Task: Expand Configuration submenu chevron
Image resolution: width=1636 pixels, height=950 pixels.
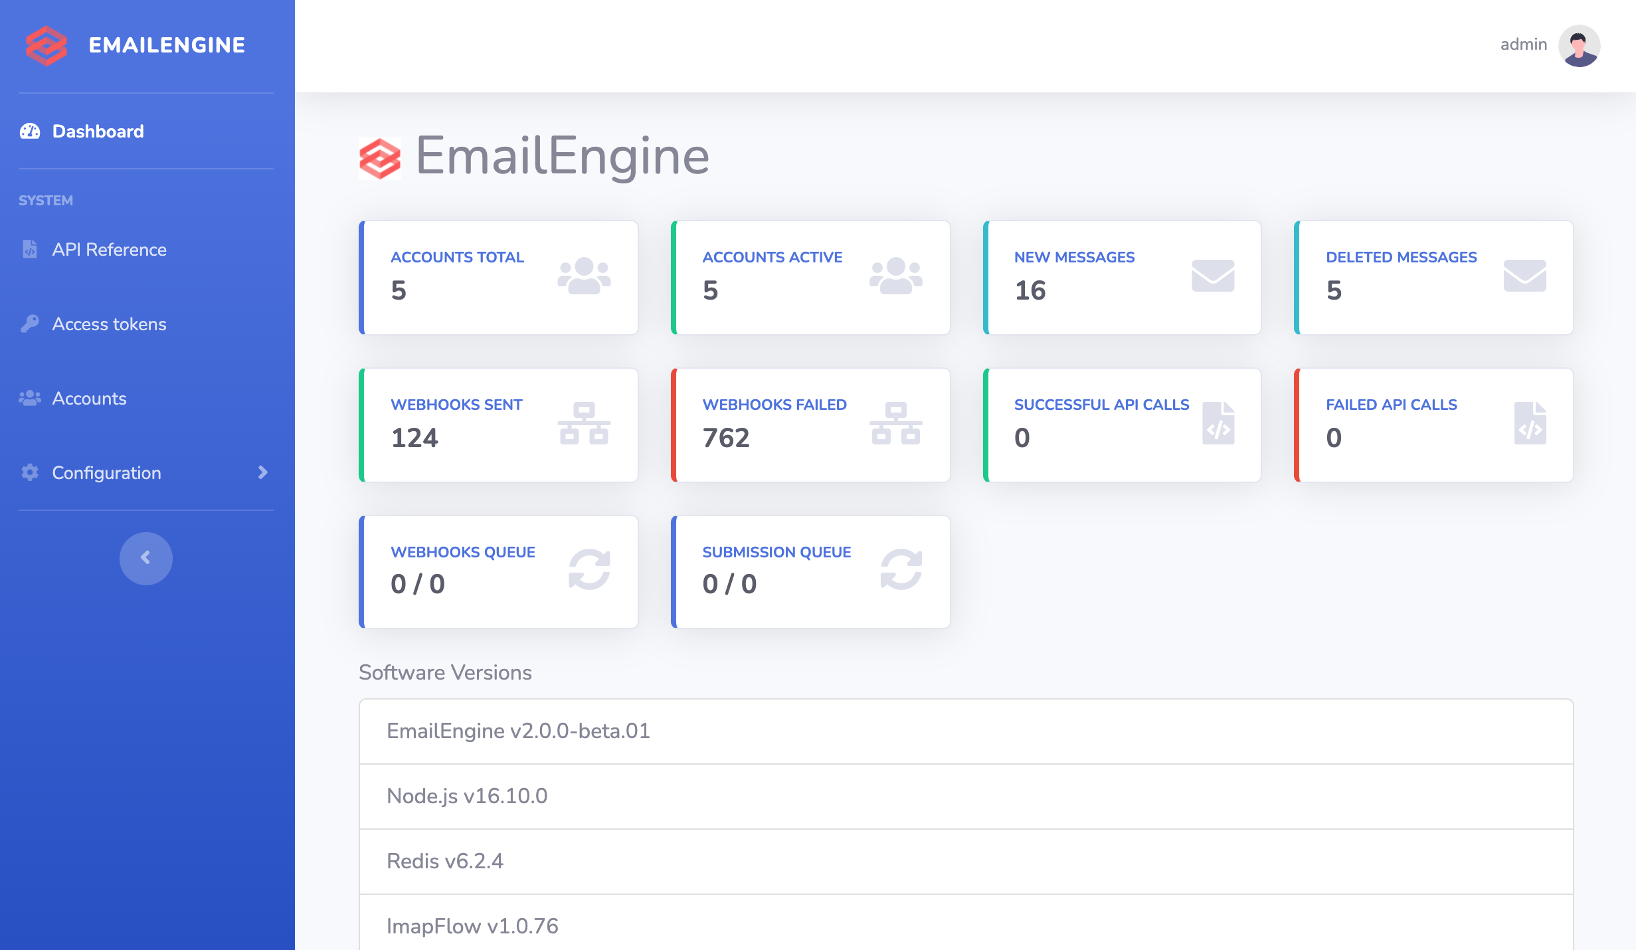Action: coord(263,472)
